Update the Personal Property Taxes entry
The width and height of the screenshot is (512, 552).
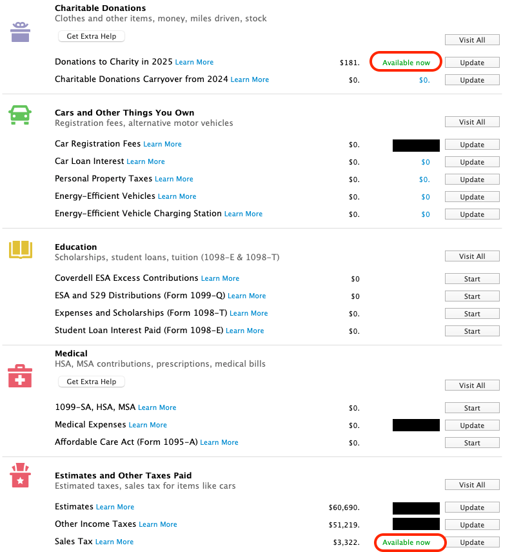[x=471, y=179]
